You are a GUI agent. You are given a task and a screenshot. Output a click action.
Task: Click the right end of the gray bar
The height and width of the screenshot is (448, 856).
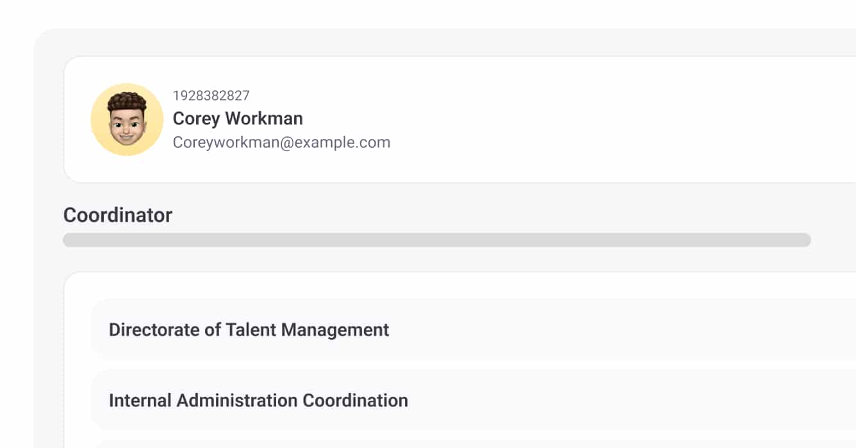click(803, 240)
